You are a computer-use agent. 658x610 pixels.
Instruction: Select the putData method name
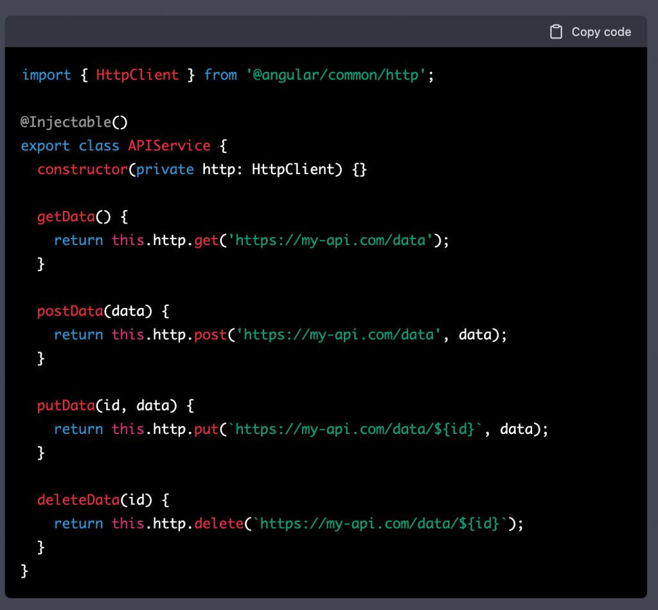coord(66,405)
